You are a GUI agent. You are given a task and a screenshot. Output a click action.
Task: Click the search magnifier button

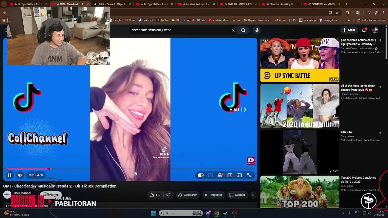click(243, 30)
